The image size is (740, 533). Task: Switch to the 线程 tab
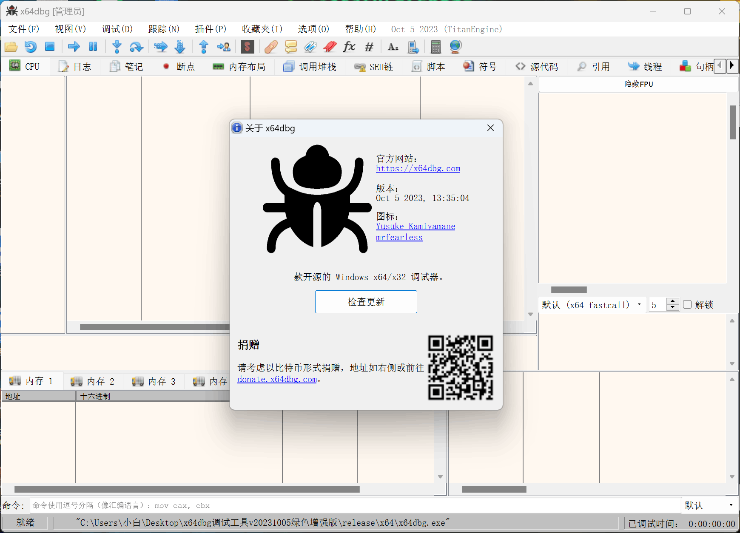645,67
